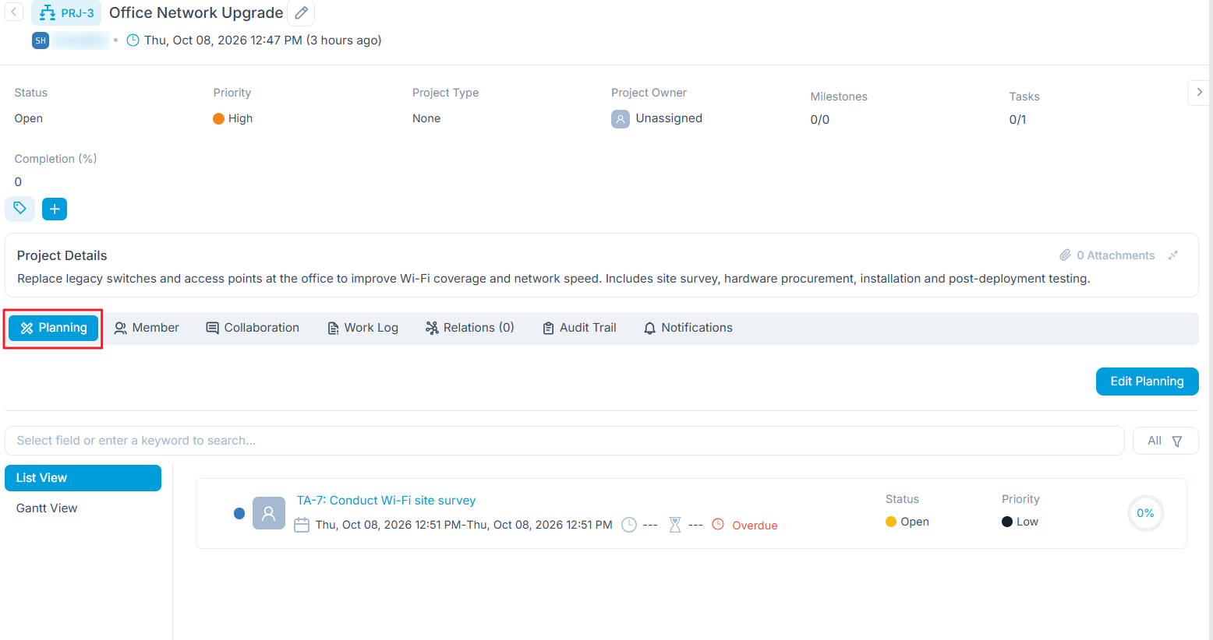This screenshot has height=640, width=1213.
Task: Click the Completion (%) value 0
Action: click(x=18, y=182)
